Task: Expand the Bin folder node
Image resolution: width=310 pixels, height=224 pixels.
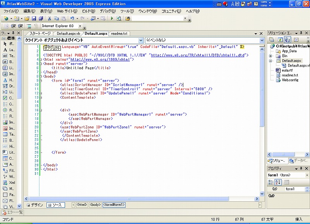Action: tap(270, 56)
